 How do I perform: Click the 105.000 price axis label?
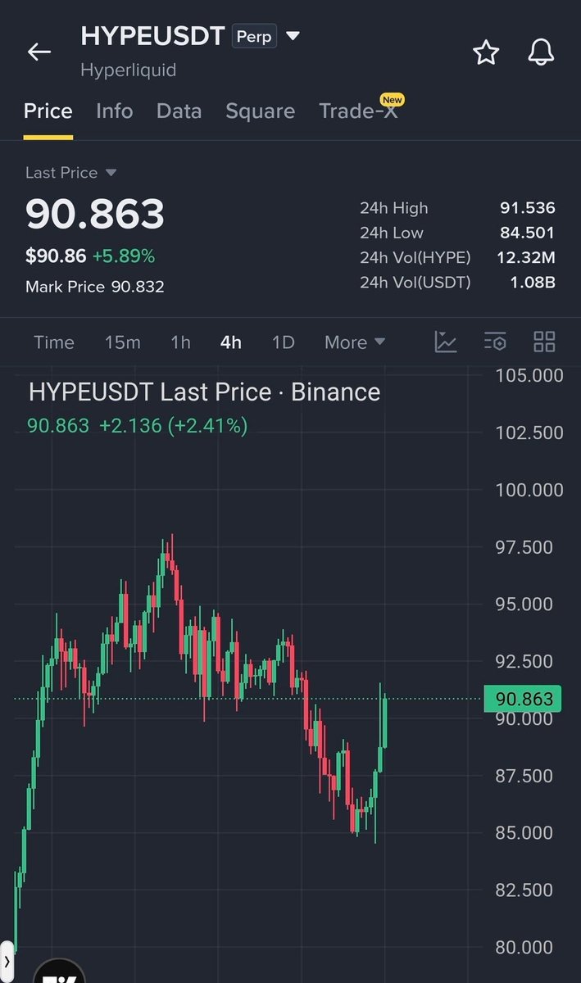(x=529, y=376)
